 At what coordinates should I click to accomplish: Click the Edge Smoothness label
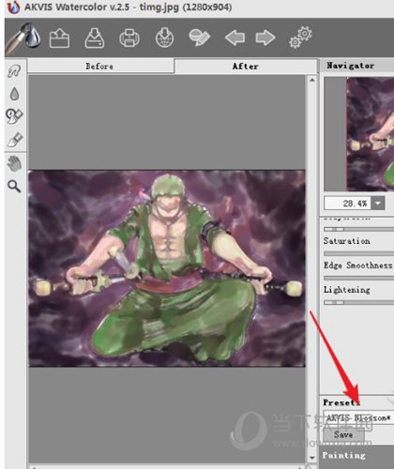(x=358, y=265)
